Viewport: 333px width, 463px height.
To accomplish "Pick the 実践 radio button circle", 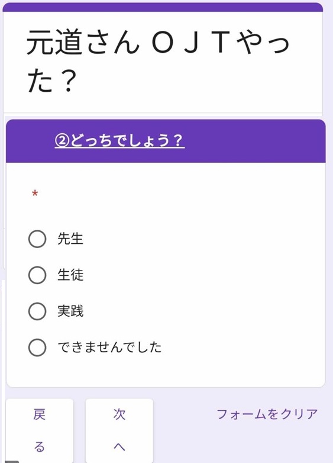I will click(37, 311).
